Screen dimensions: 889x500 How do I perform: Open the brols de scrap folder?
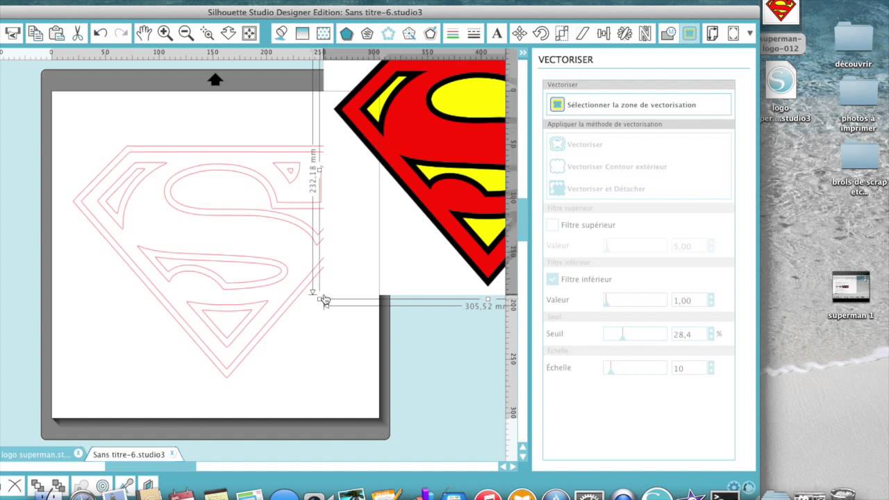click(860, 169)
